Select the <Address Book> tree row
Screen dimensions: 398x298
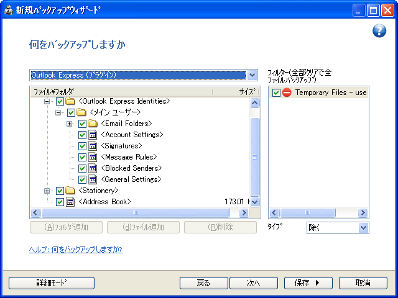pyautogui.click(x=104, y=202)
